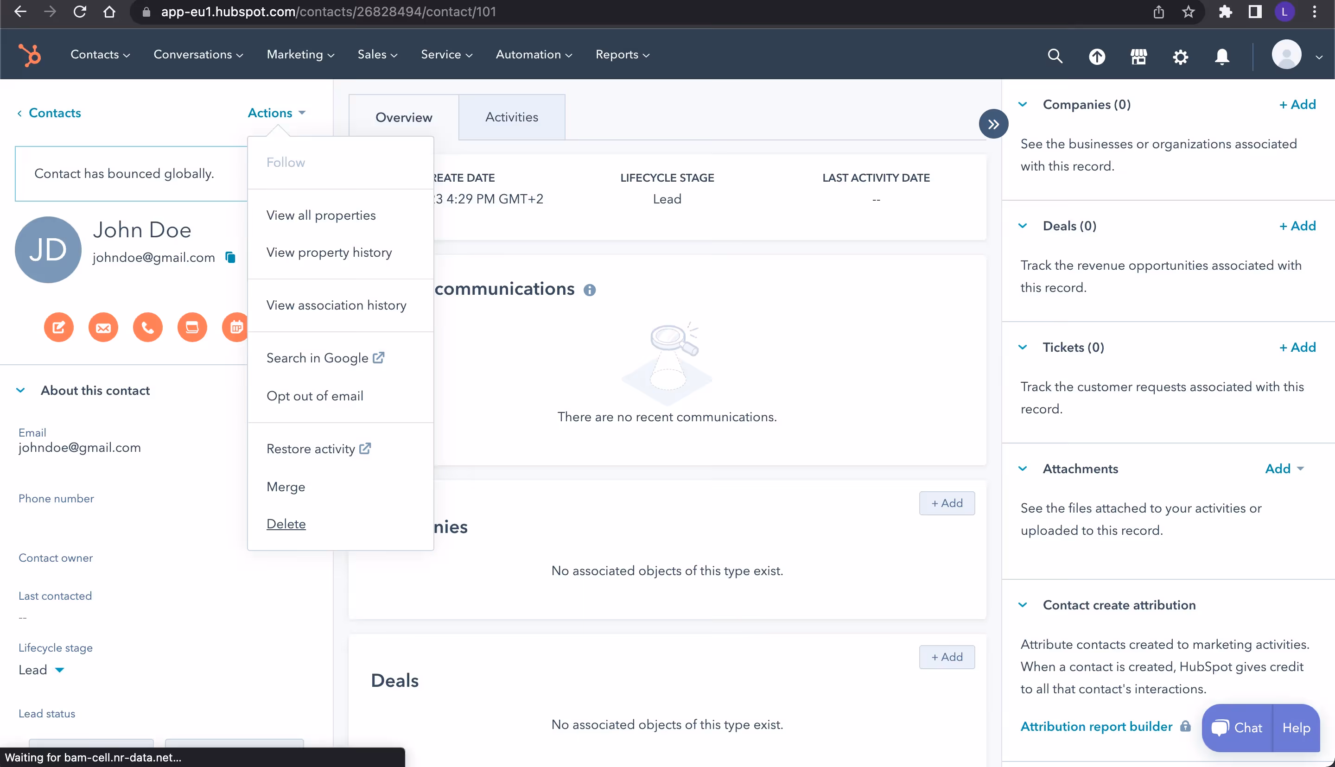Click the send email icon for John Doe
This screenshot has width=1335, height=767.
pos(103,327)
